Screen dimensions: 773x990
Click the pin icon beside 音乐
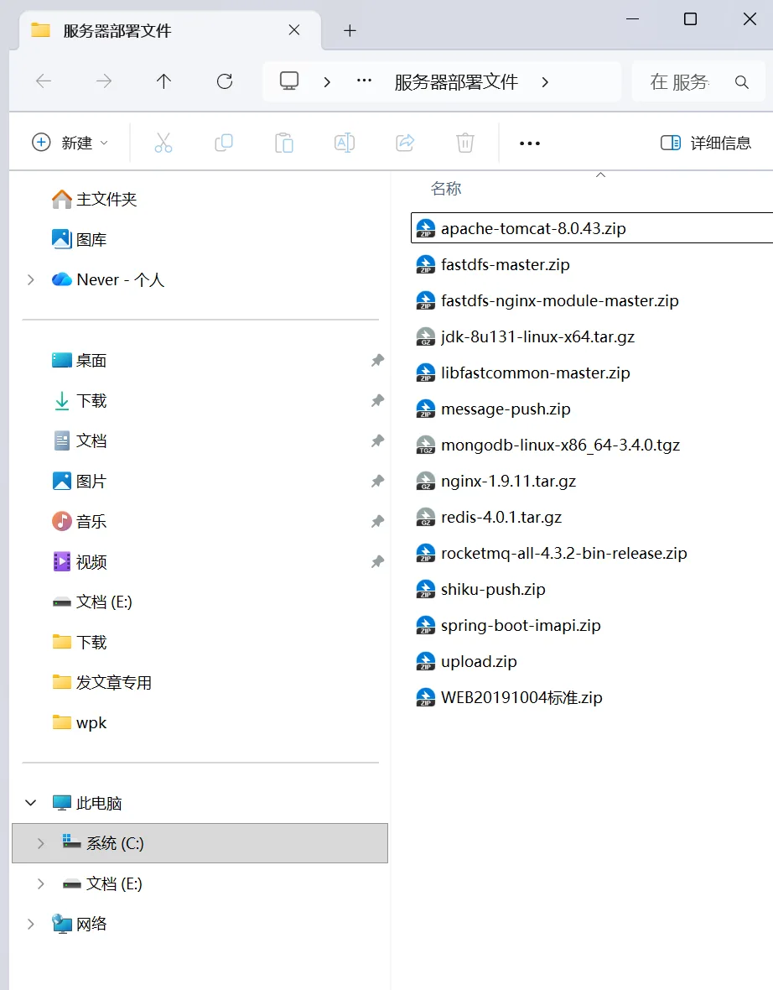377,522
